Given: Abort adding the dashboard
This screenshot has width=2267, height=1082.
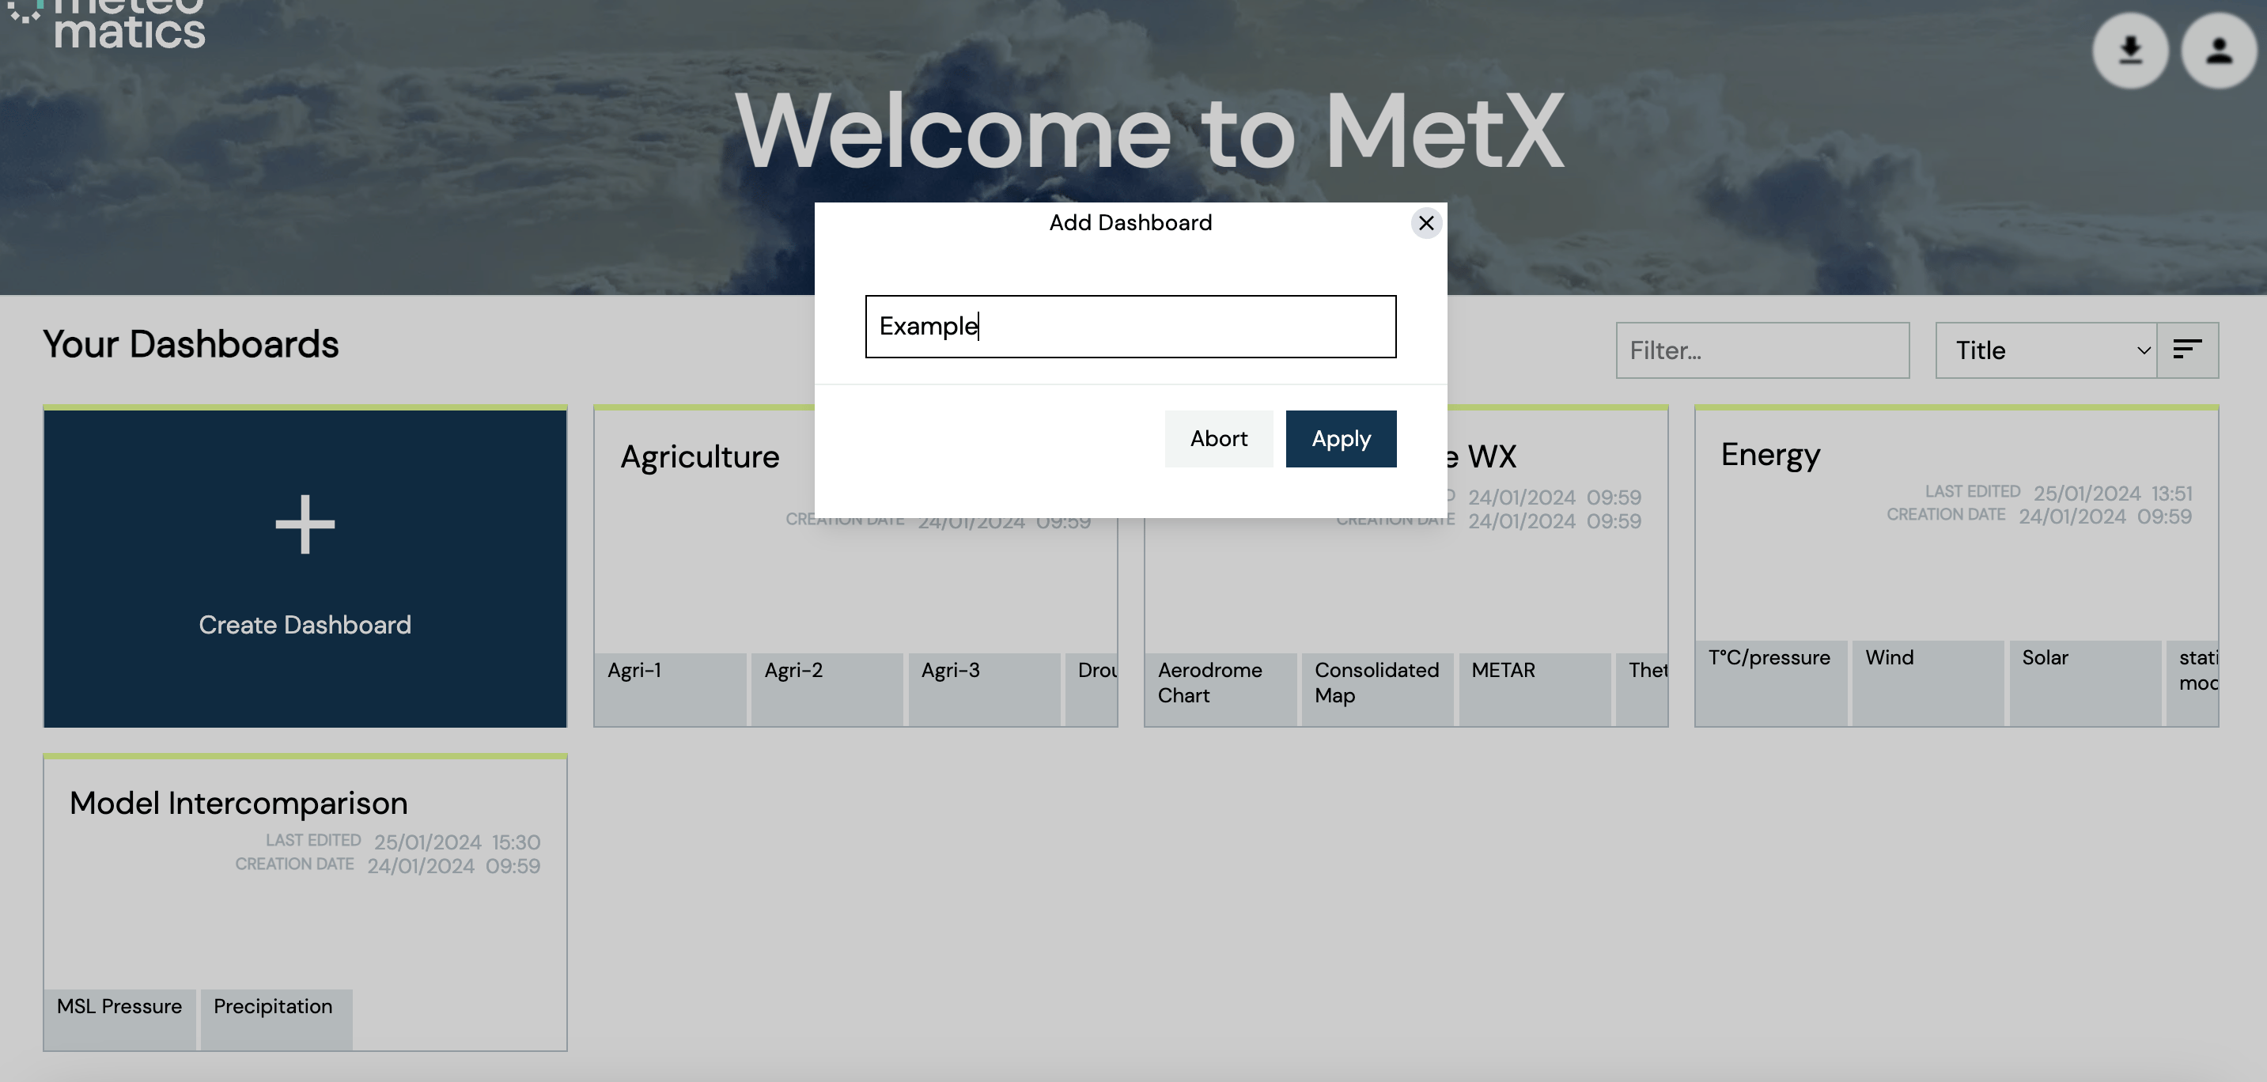Looking at the screenshot, I should click(1218, 438).
